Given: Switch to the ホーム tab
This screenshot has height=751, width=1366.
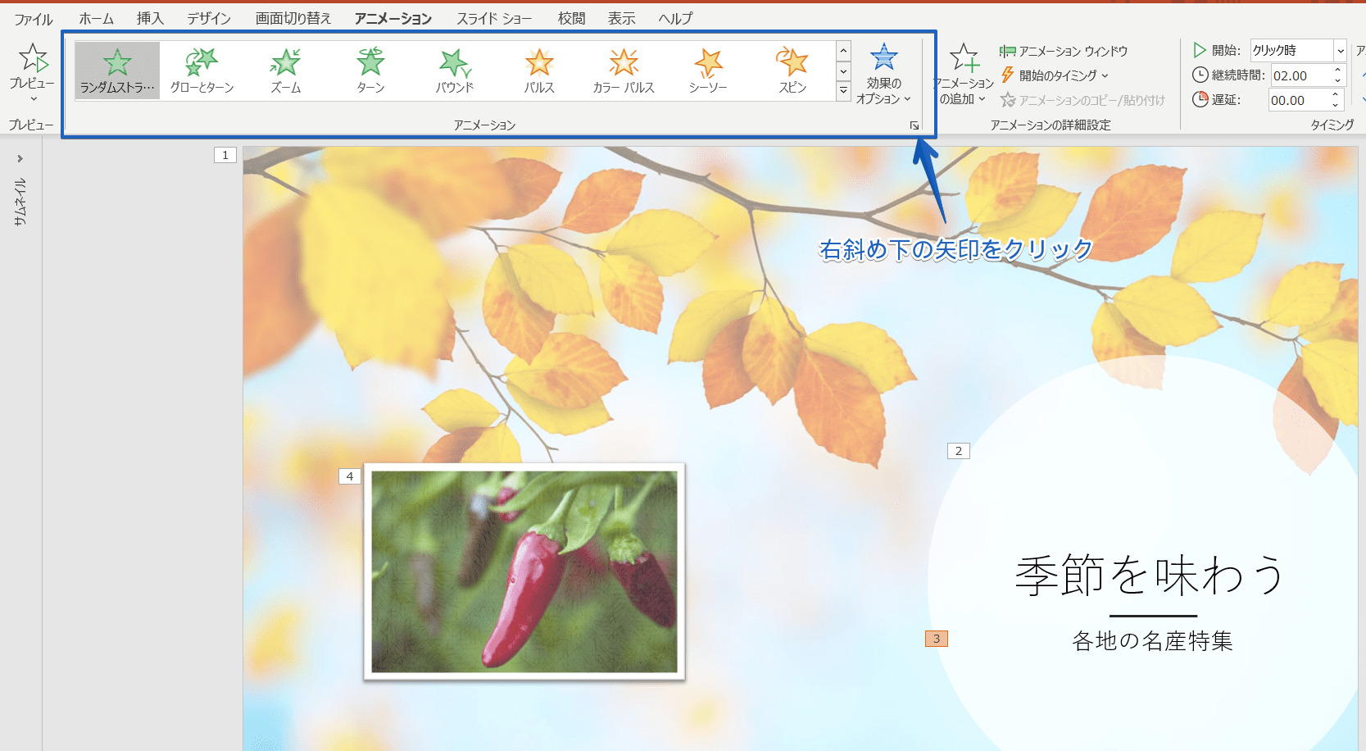Looking at the screenshot, I should (x=97, y=18).
